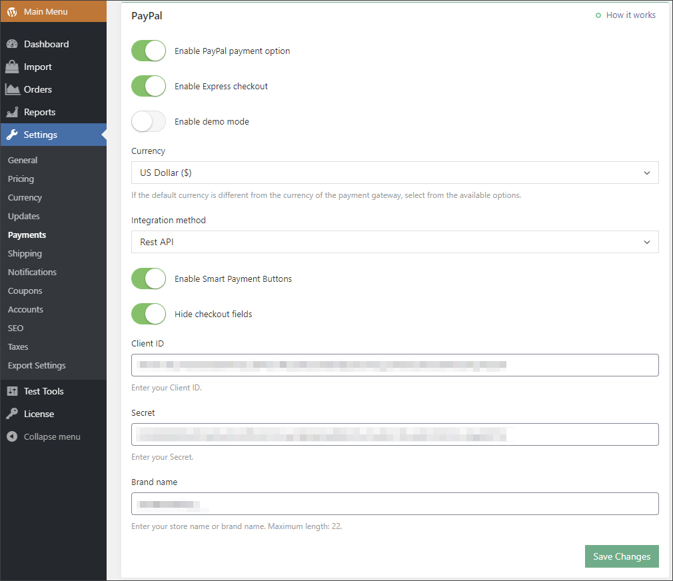Viewport: 673px width, 581px height.
Task: Click the PayPal section heading
Action: click(x=147, y=16)
